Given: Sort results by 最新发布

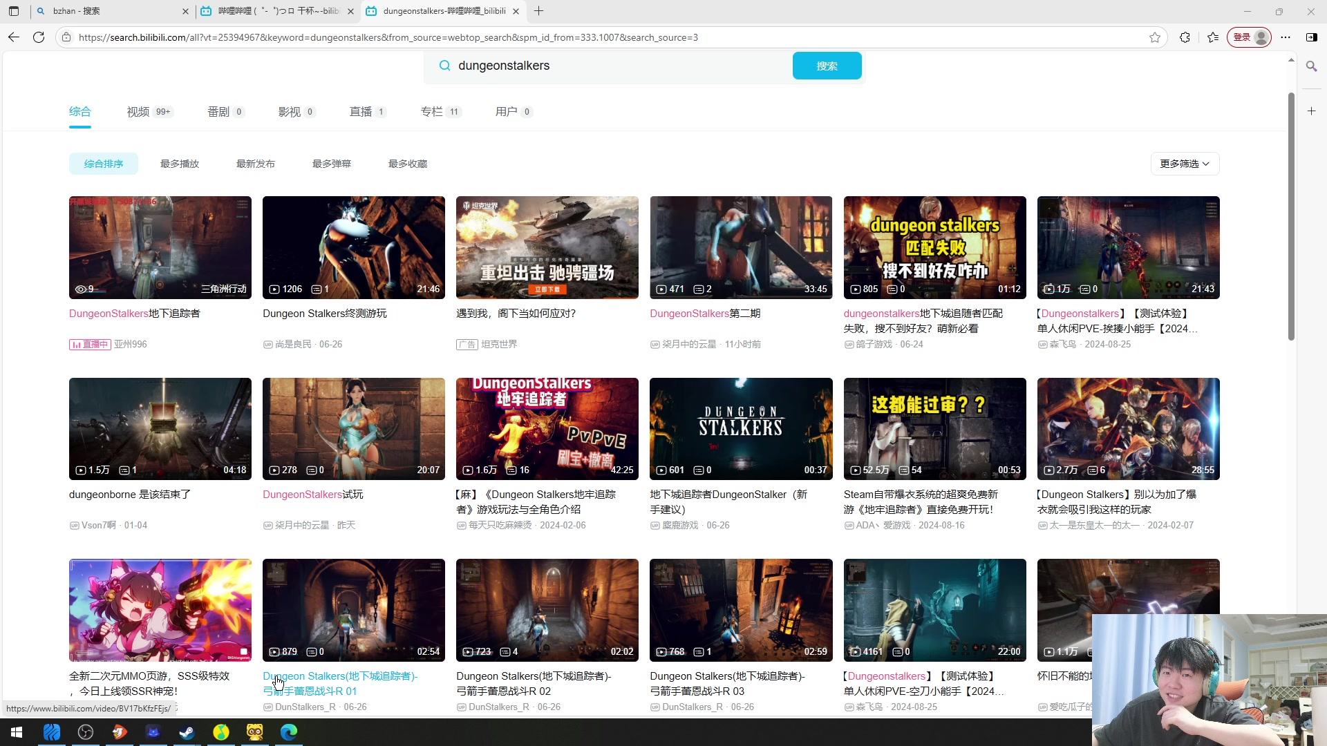Looking at the screenshot, I should 256,164.
